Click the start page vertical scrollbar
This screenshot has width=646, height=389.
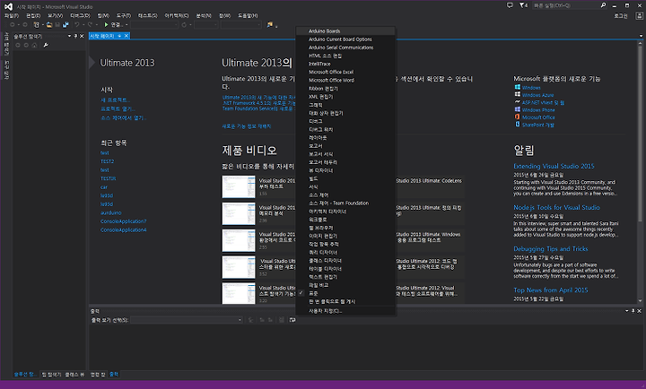(x=640, y=172)
